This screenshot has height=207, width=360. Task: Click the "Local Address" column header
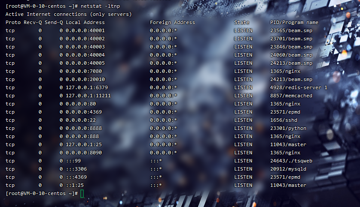[85, 22]
